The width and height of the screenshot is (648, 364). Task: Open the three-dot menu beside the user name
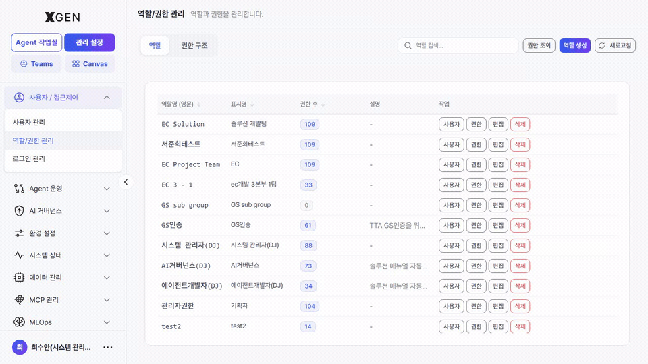(108, 347)
